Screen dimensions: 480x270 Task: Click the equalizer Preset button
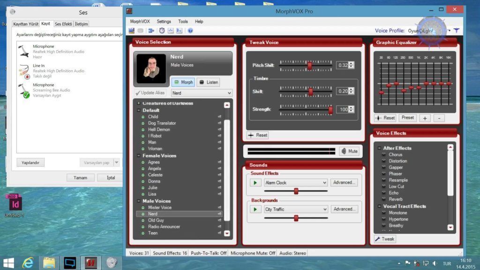(407, 118)
